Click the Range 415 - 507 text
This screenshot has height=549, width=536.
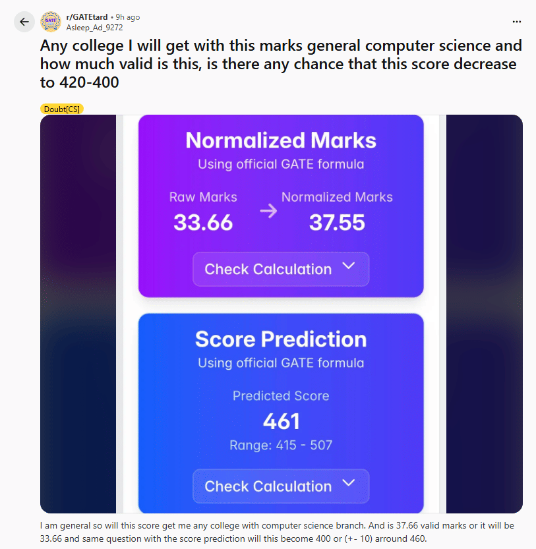tap(280, 444)
